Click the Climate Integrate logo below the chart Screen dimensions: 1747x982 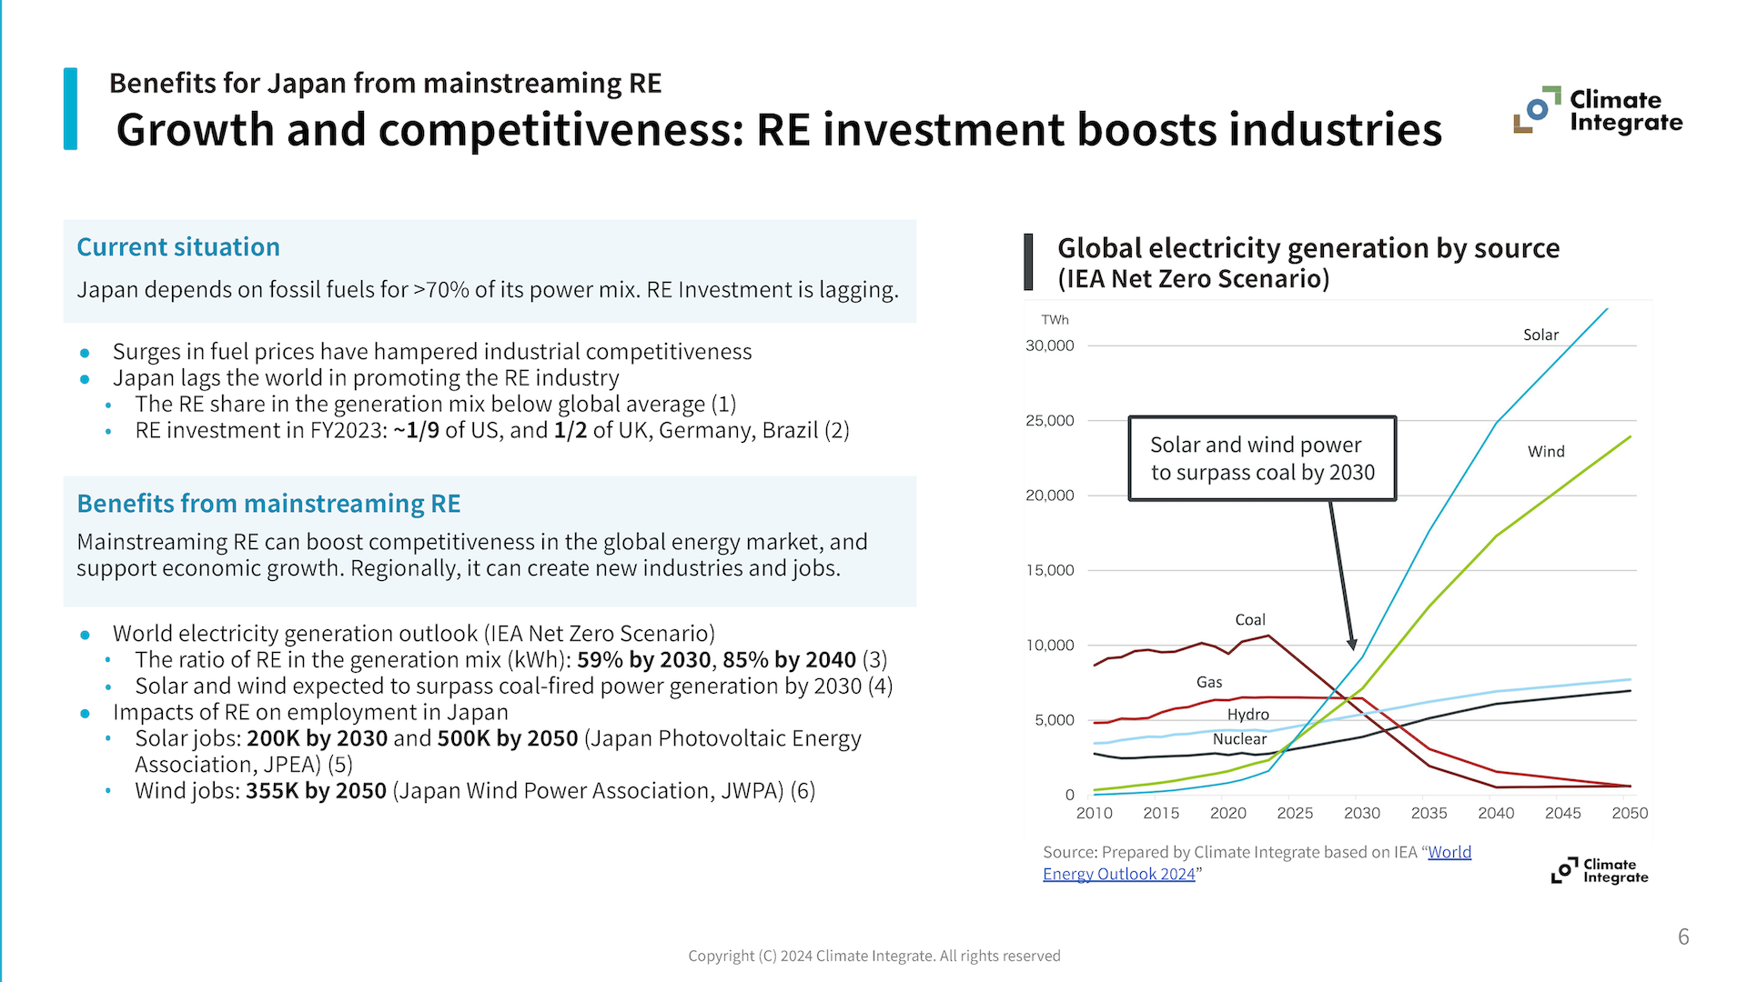click(x=1599, y=870)
